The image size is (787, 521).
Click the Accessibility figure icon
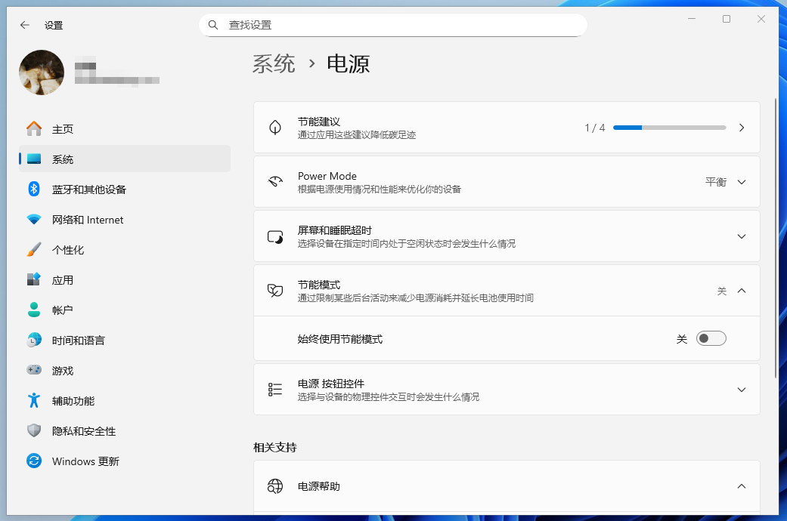(34, 400)
